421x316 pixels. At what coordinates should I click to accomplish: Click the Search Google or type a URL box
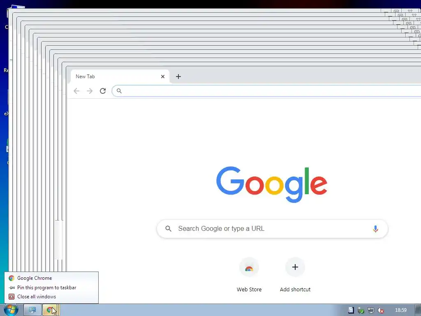[272, 229]
